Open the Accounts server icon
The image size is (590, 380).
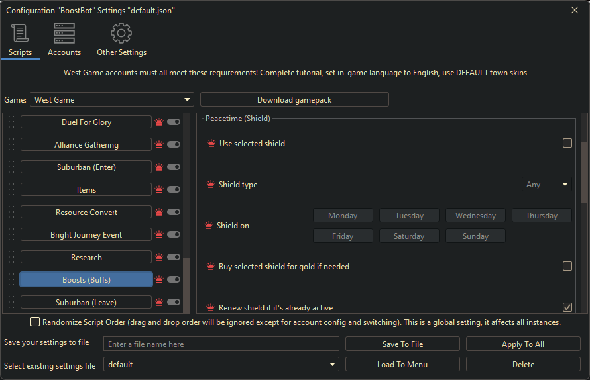(x=64, y=33)
